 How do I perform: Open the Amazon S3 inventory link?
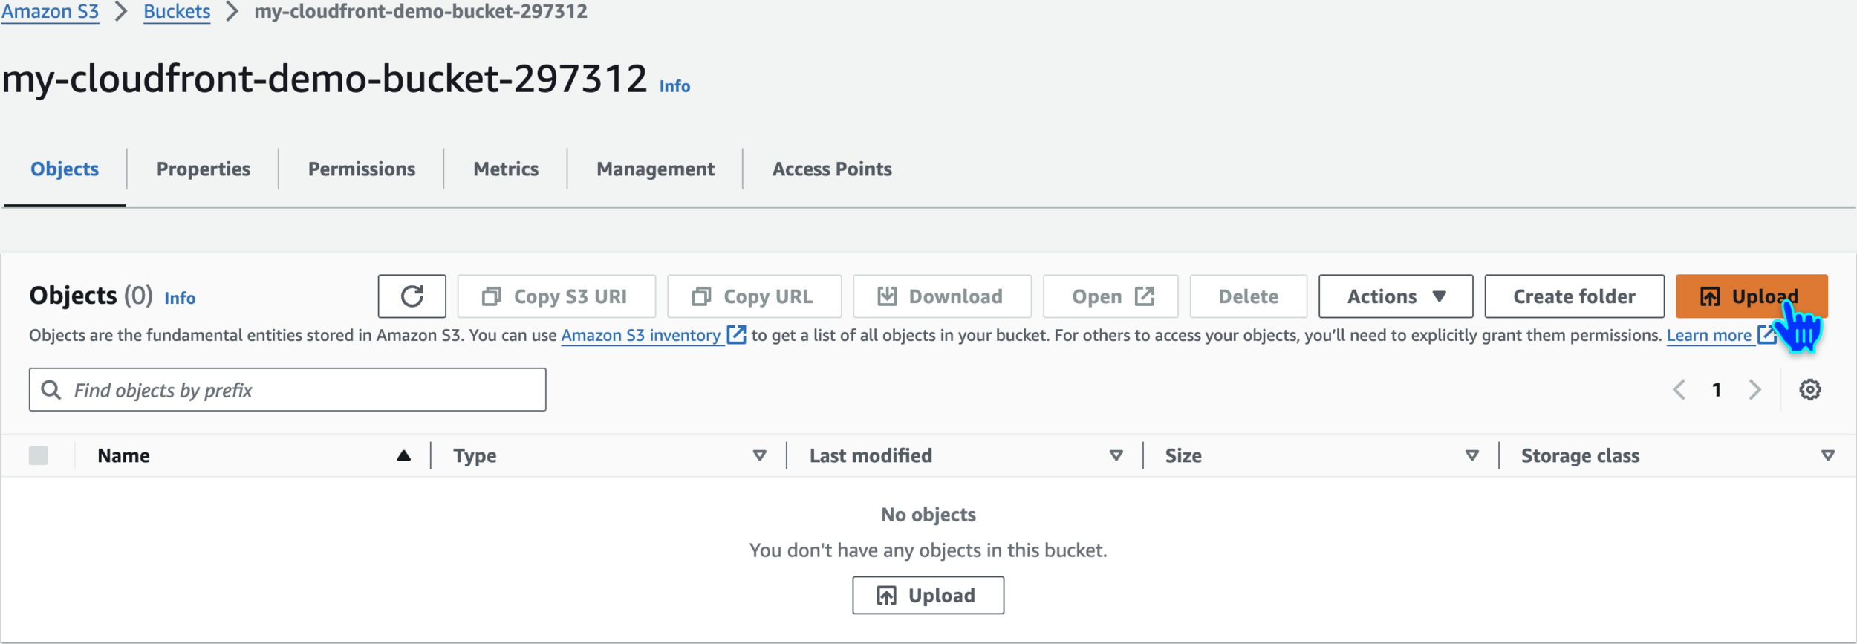(640, 336)
